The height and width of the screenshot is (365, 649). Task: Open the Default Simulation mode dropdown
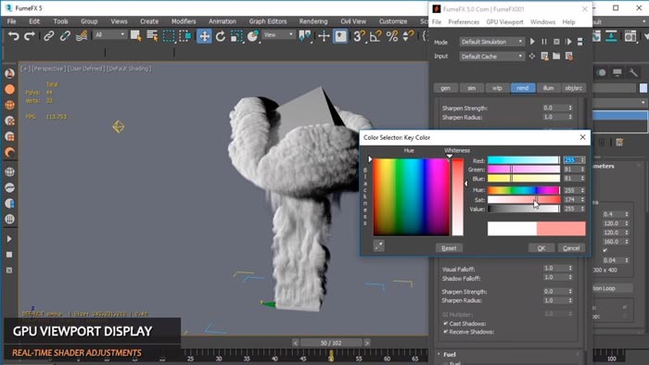[491, 42]
